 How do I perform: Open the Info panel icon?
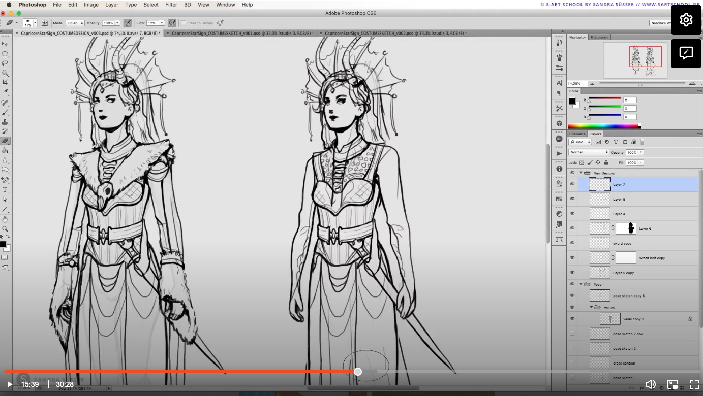[x=559, y=169]
